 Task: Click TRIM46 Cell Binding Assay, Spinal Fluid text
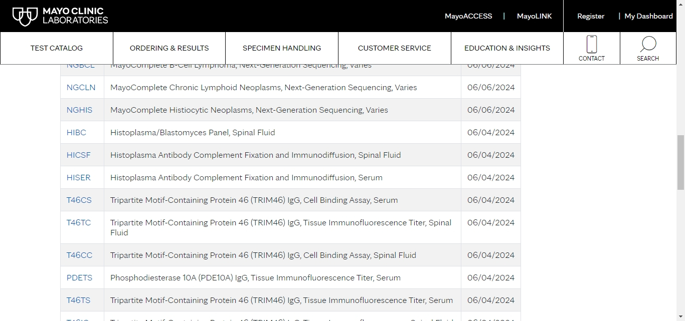point(263,255)
